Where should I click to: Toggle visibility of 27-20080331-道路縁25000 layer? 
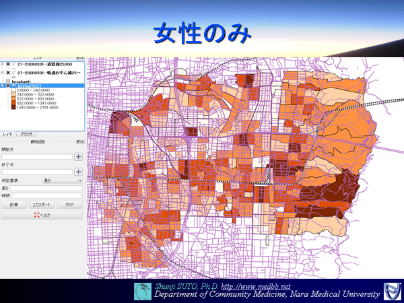(x=8, y=64)
